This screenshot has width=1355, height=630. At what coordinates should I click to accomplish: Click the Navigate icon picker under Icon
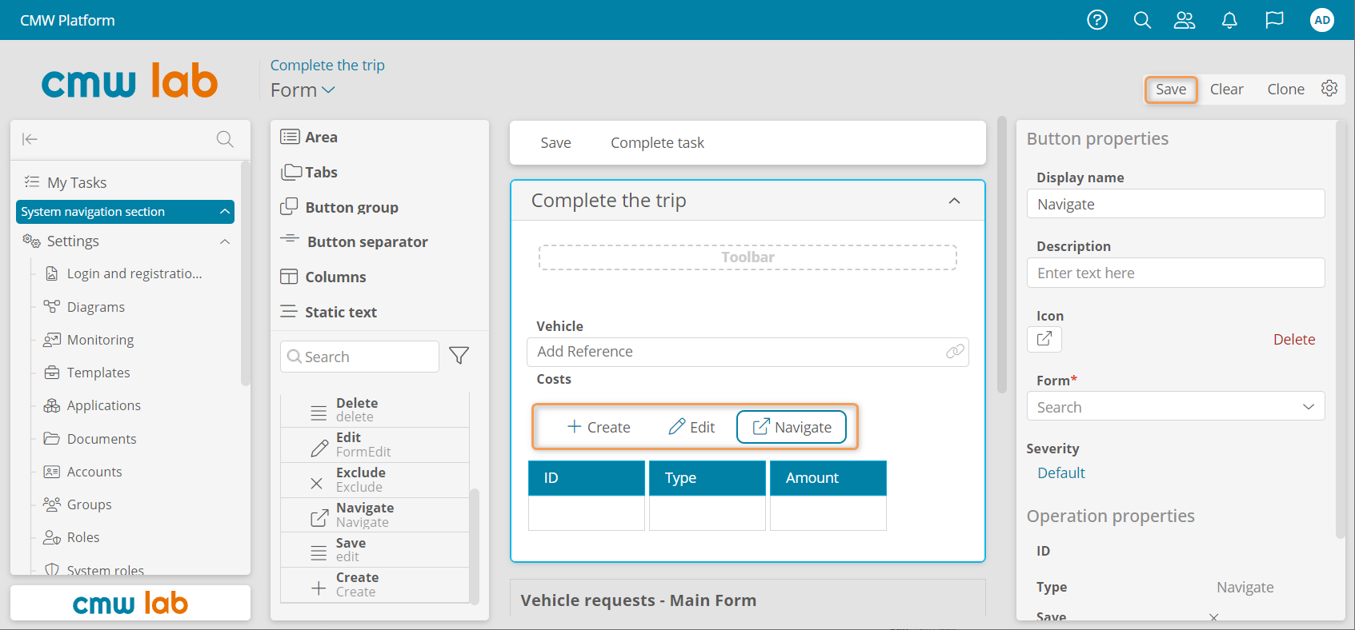point(1044,339)
